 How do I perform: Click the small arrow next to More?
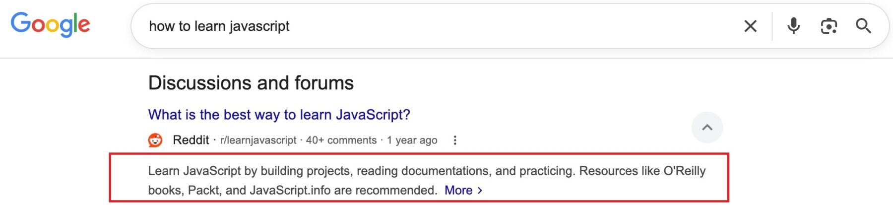480,191
